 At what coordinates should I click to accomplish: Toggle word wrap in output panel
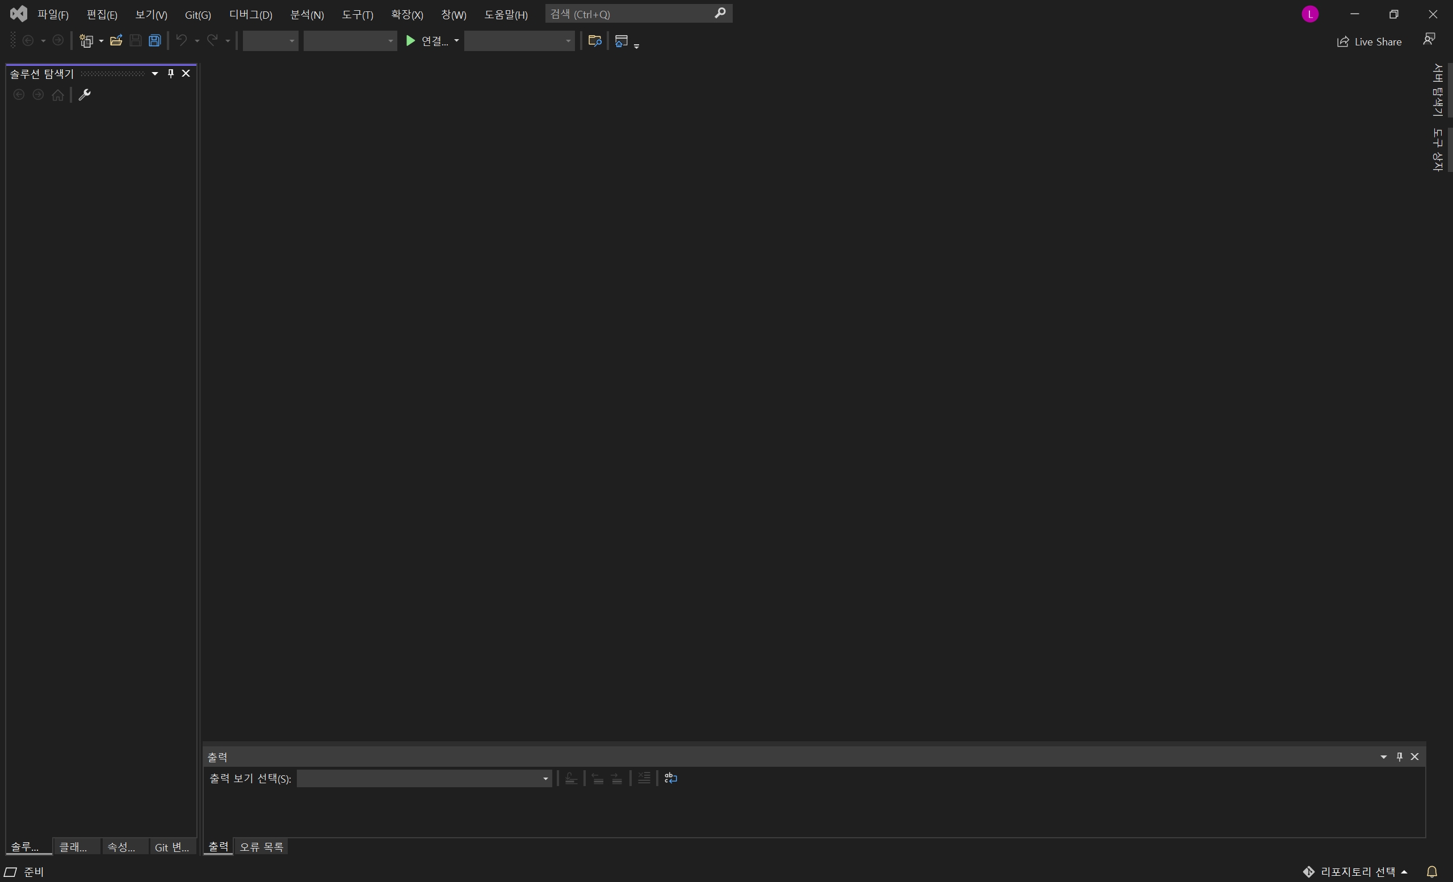[x=670, y=778]
